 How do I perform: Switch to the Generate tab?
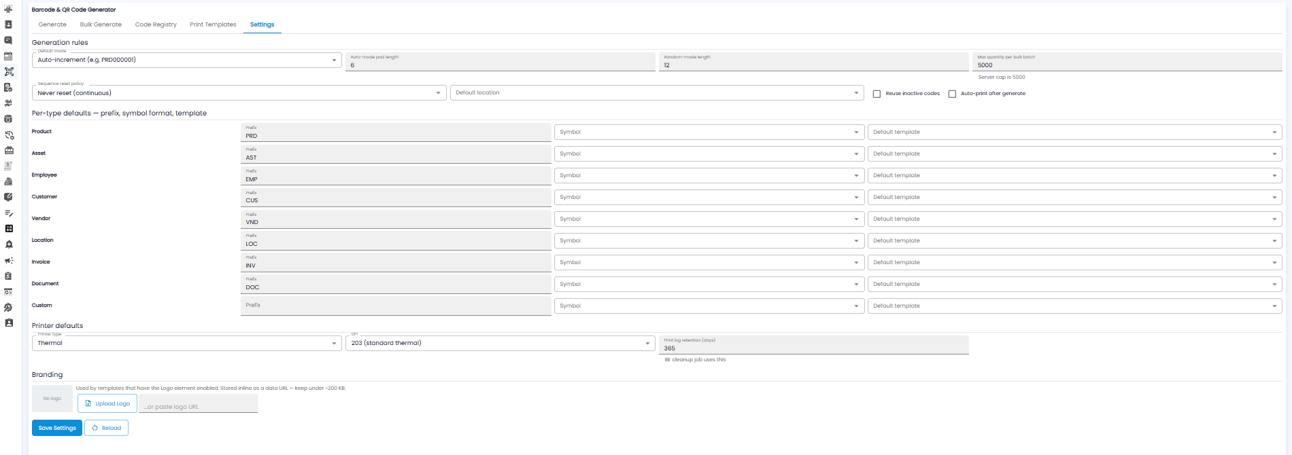pyautogui.click(x=52, y=24)
